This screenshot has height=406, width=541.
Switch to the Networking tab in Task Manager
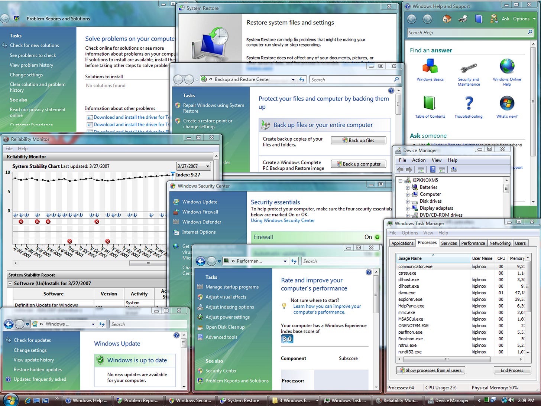[500, 243]
